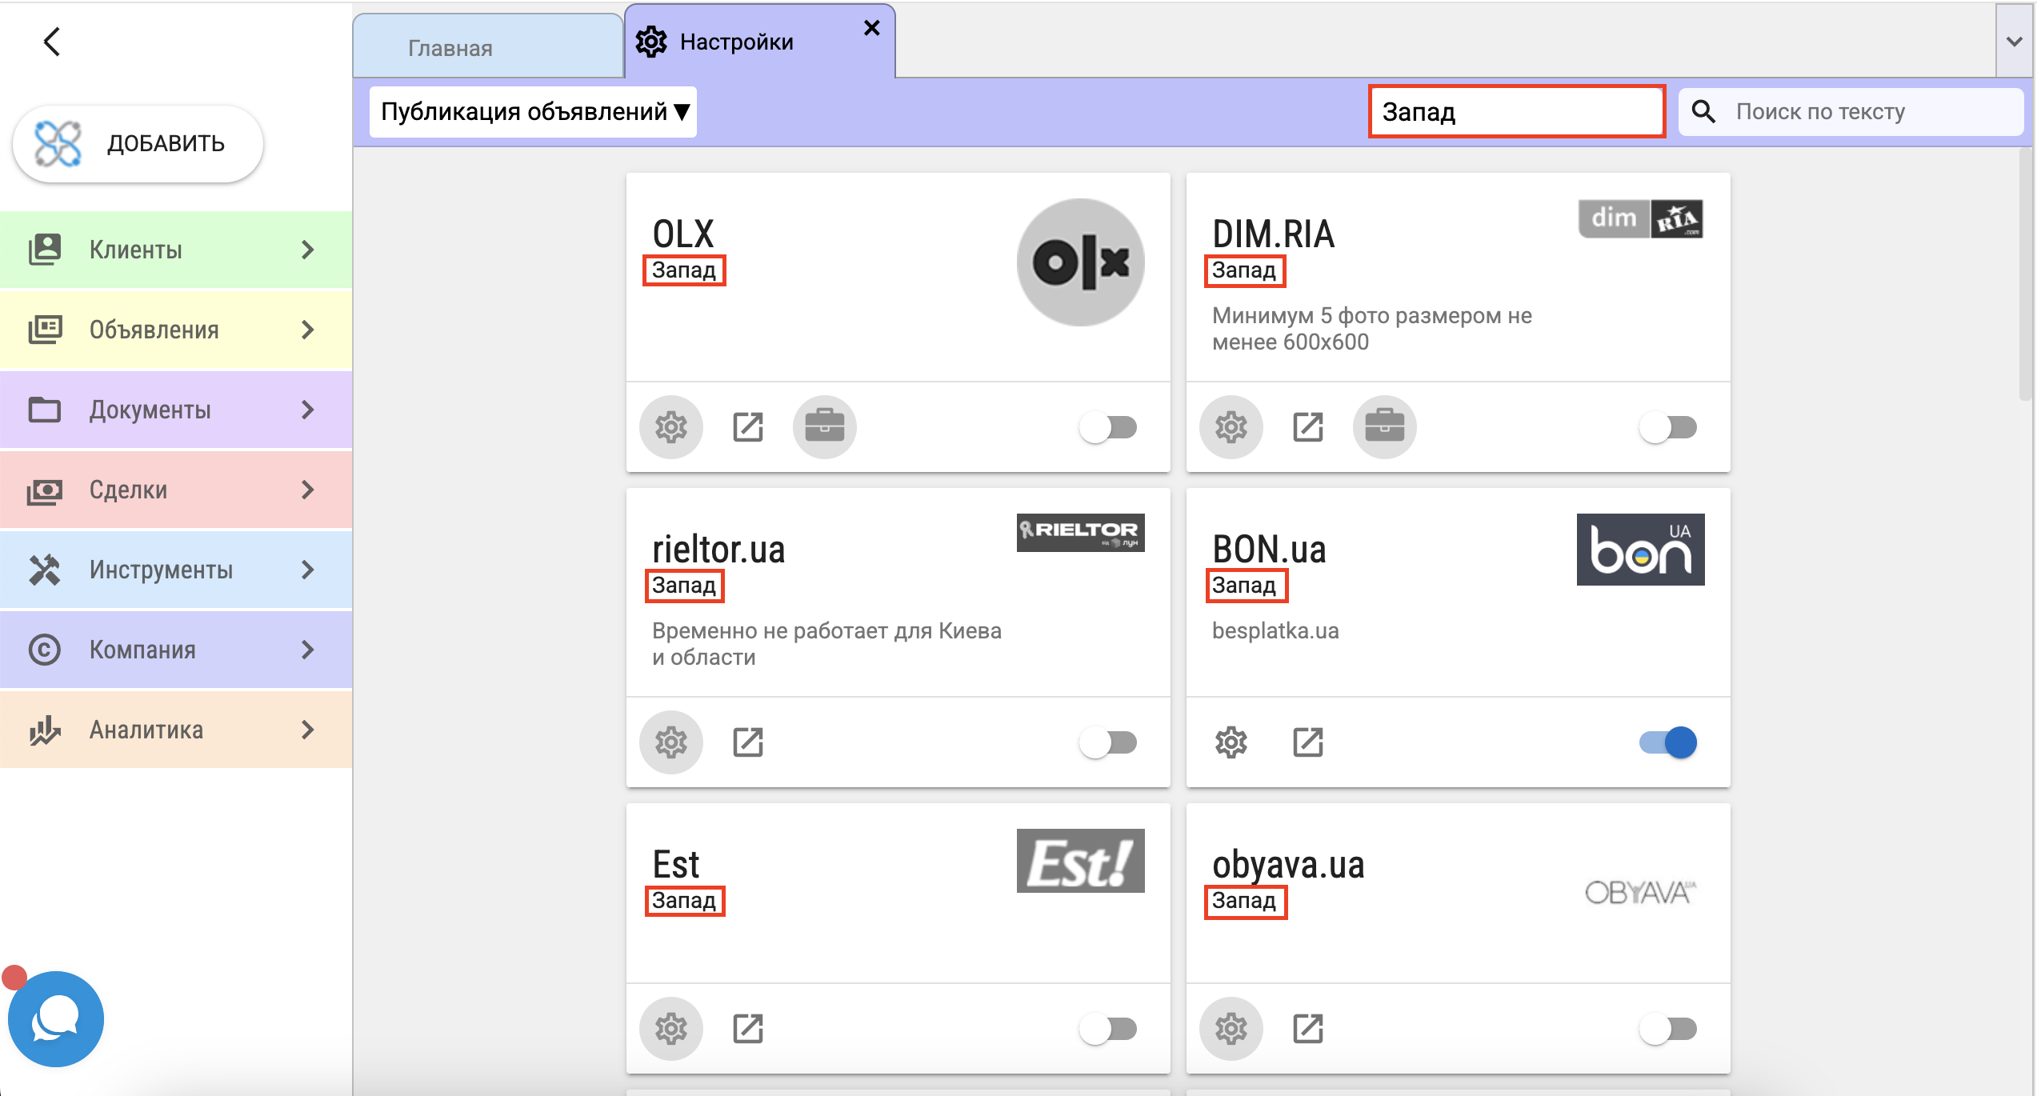Click the back arrow icon
This screenshot has width=2037, height=1096.
click(52, 42)
